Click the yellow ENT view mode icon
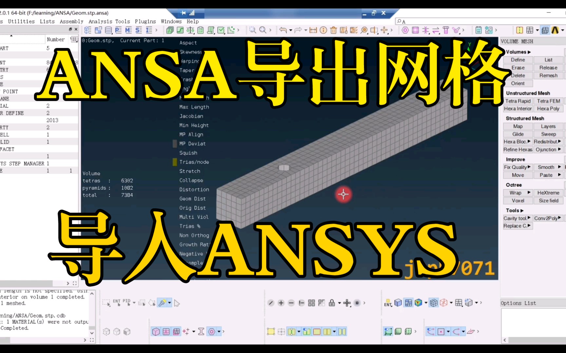This screenshot has width=566, height=353. tap(388, 303)
